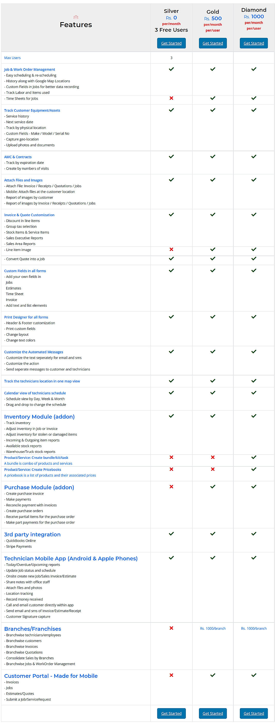The width and height of the screenshot is (275, 727).
Task: Click the green checkmark for Silver 3rd party integration
Action: [171, 533]
